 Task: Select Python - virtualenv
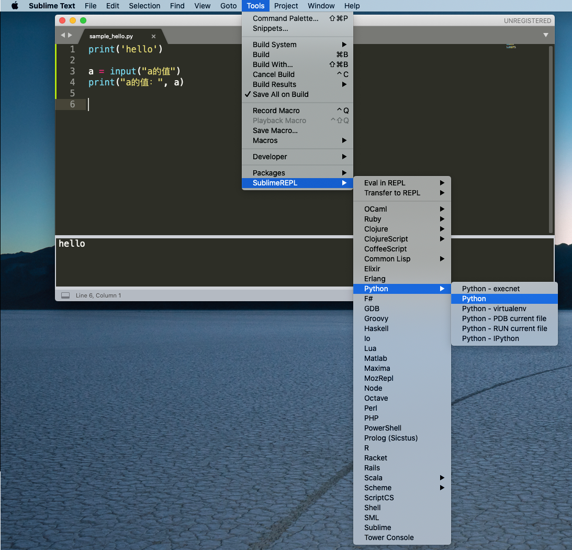(x=504, y=309)
